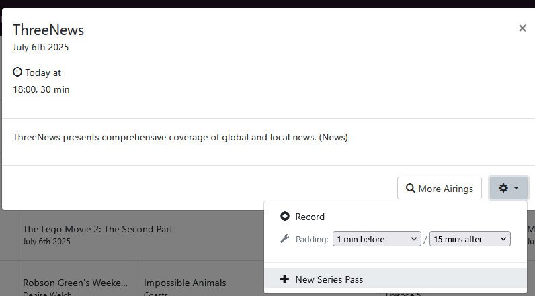Click the ThreeNews description text
The width and height of the screenshot is (535, 296).
(180, 137)
